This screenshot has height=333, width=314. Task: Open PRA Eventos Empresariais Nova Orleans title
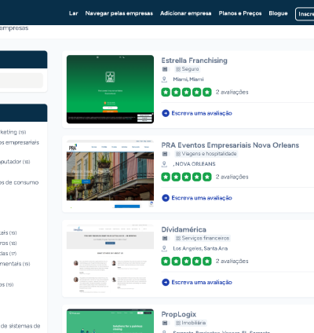click(x=230, y=145)
